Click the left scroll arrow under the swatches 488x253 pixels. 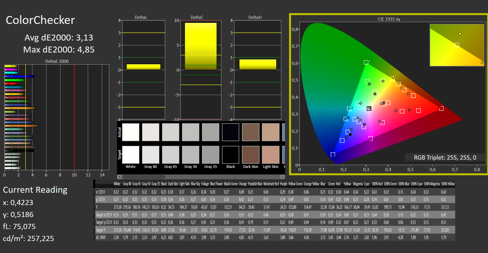coord(119,177)
